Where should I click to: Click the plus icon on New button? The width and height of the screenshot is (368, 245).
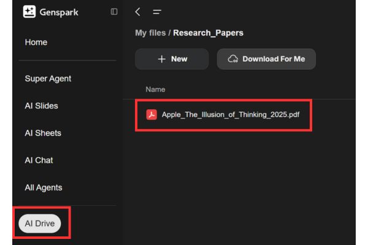coord(162,59)
